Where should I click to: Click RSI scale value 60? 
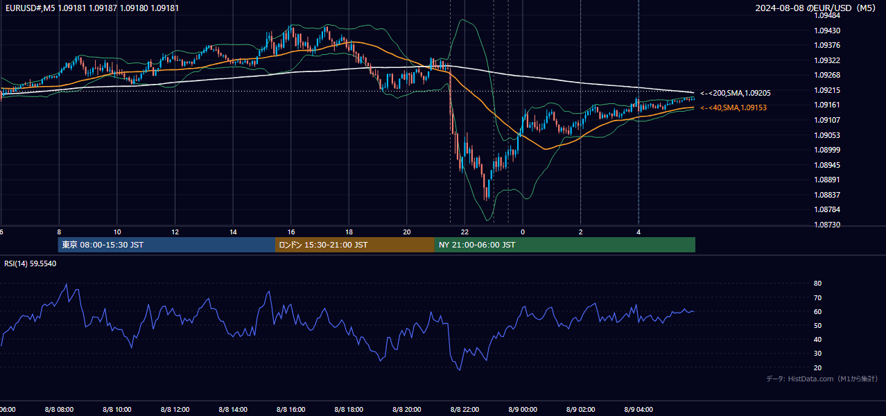[x=817, y=311]
